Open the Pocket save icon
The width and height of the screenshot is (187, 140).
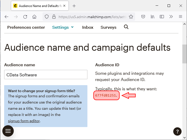143,17
